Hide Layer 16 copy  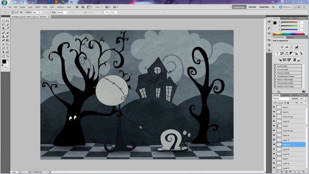274,131
